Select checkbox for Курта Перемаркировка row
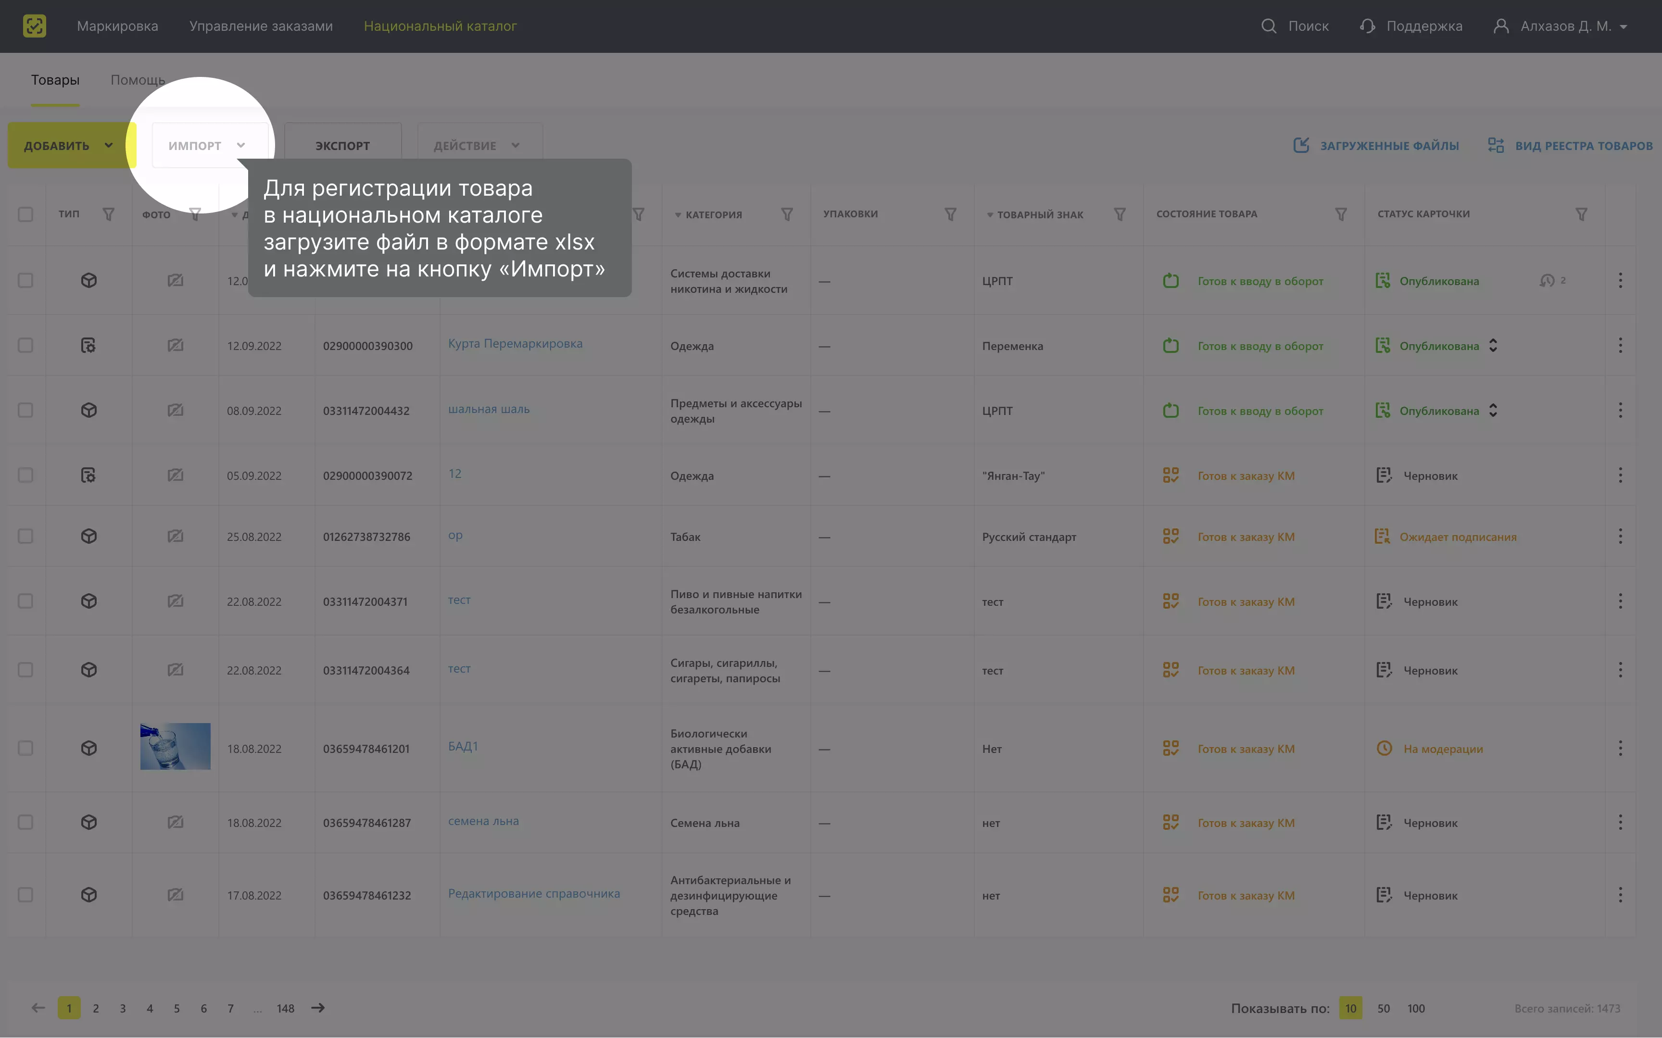Image resolution: width=1662 pixels, height=1038 pixels. pyautogui.click(x=25, y=345)
